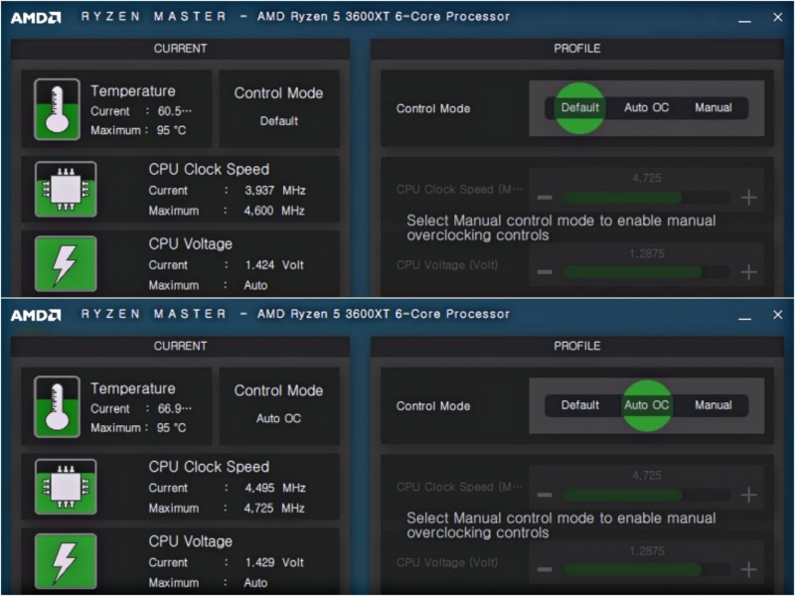The height and width of the screenshot is (596, 795).
Task: Click the Temperature heading in the Default-mode window
Action: tap(133, 91)
